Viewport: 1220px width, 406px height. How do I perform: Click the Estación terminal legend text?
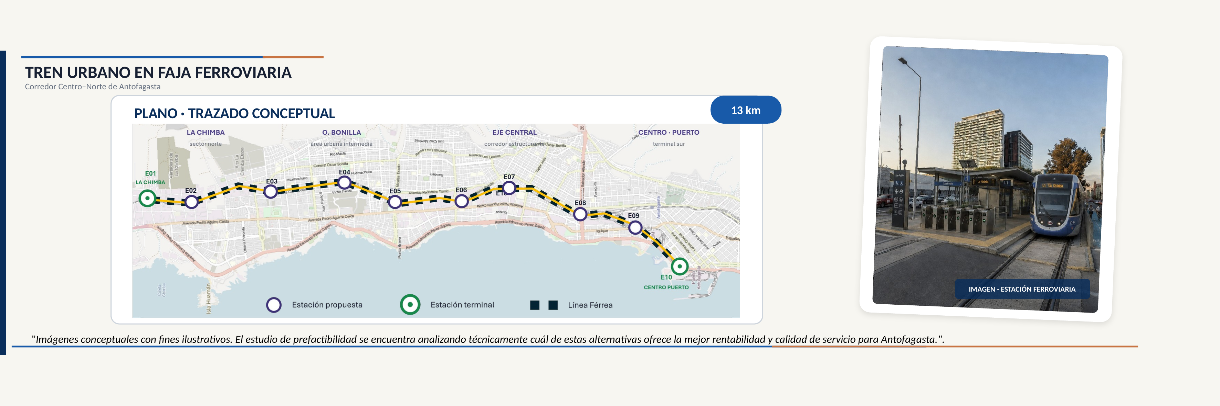point(462,305)
